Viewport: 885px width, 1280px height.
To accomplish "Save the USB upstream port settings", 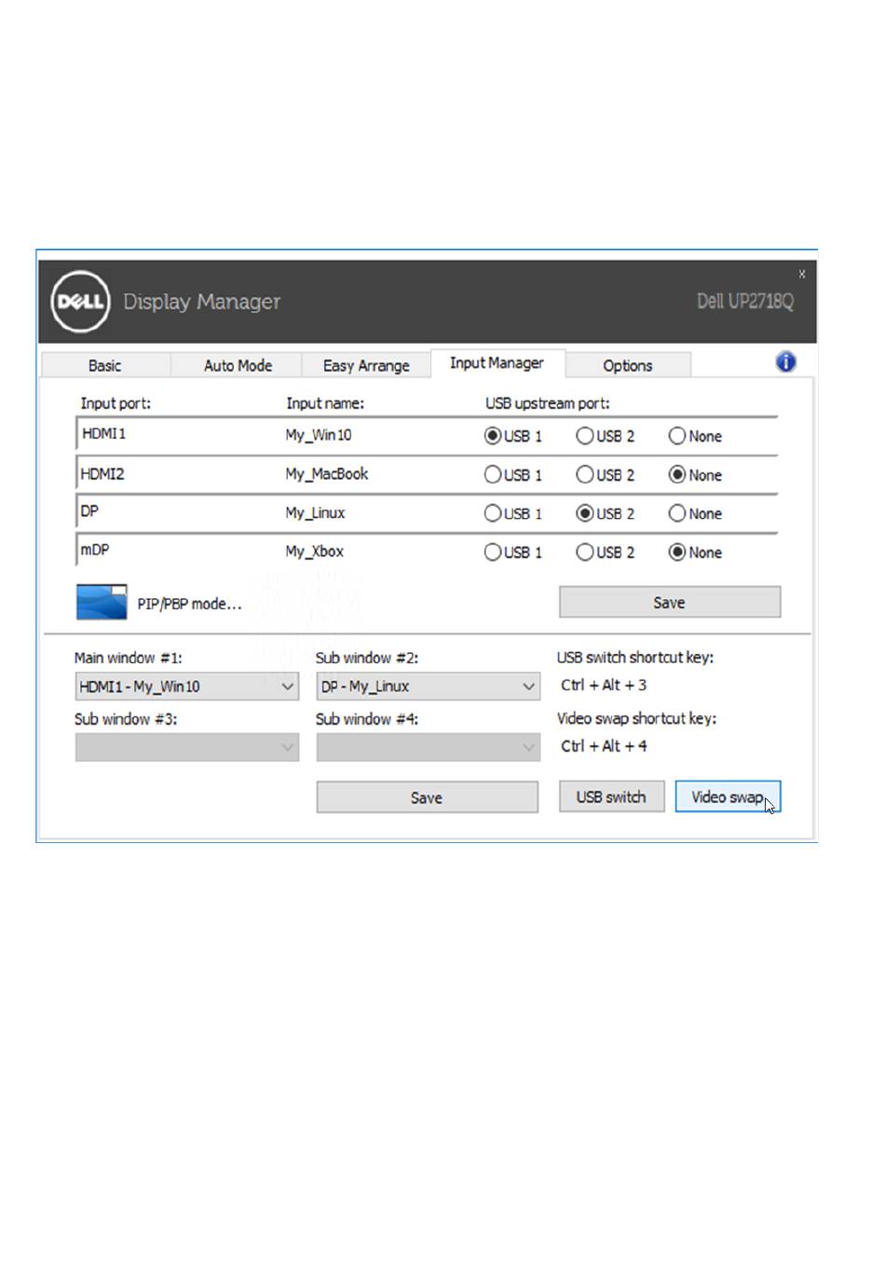I will click(669, 603).
